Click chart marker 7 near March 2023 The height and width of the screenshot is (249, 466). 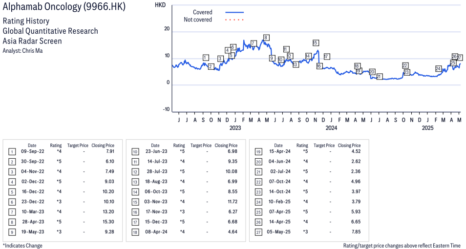tap(253, 43)
